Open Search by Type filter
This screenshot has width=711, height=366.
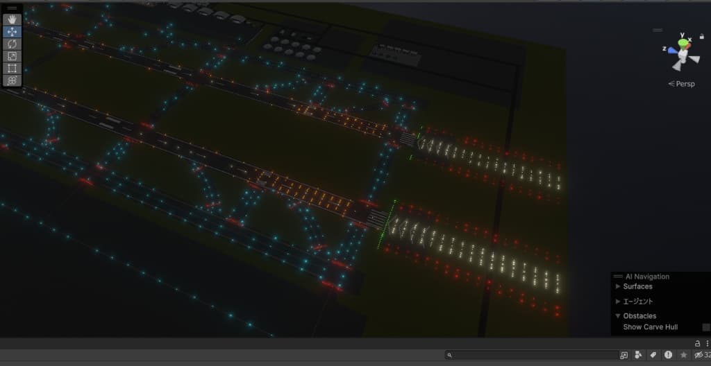[639, 355]
